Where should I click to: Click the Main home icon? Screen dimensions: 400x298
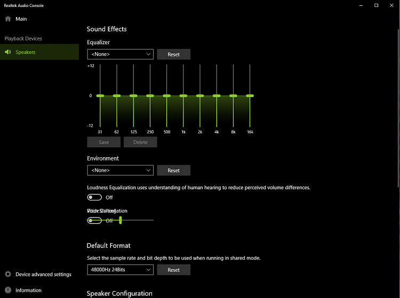tap(8, 19)
